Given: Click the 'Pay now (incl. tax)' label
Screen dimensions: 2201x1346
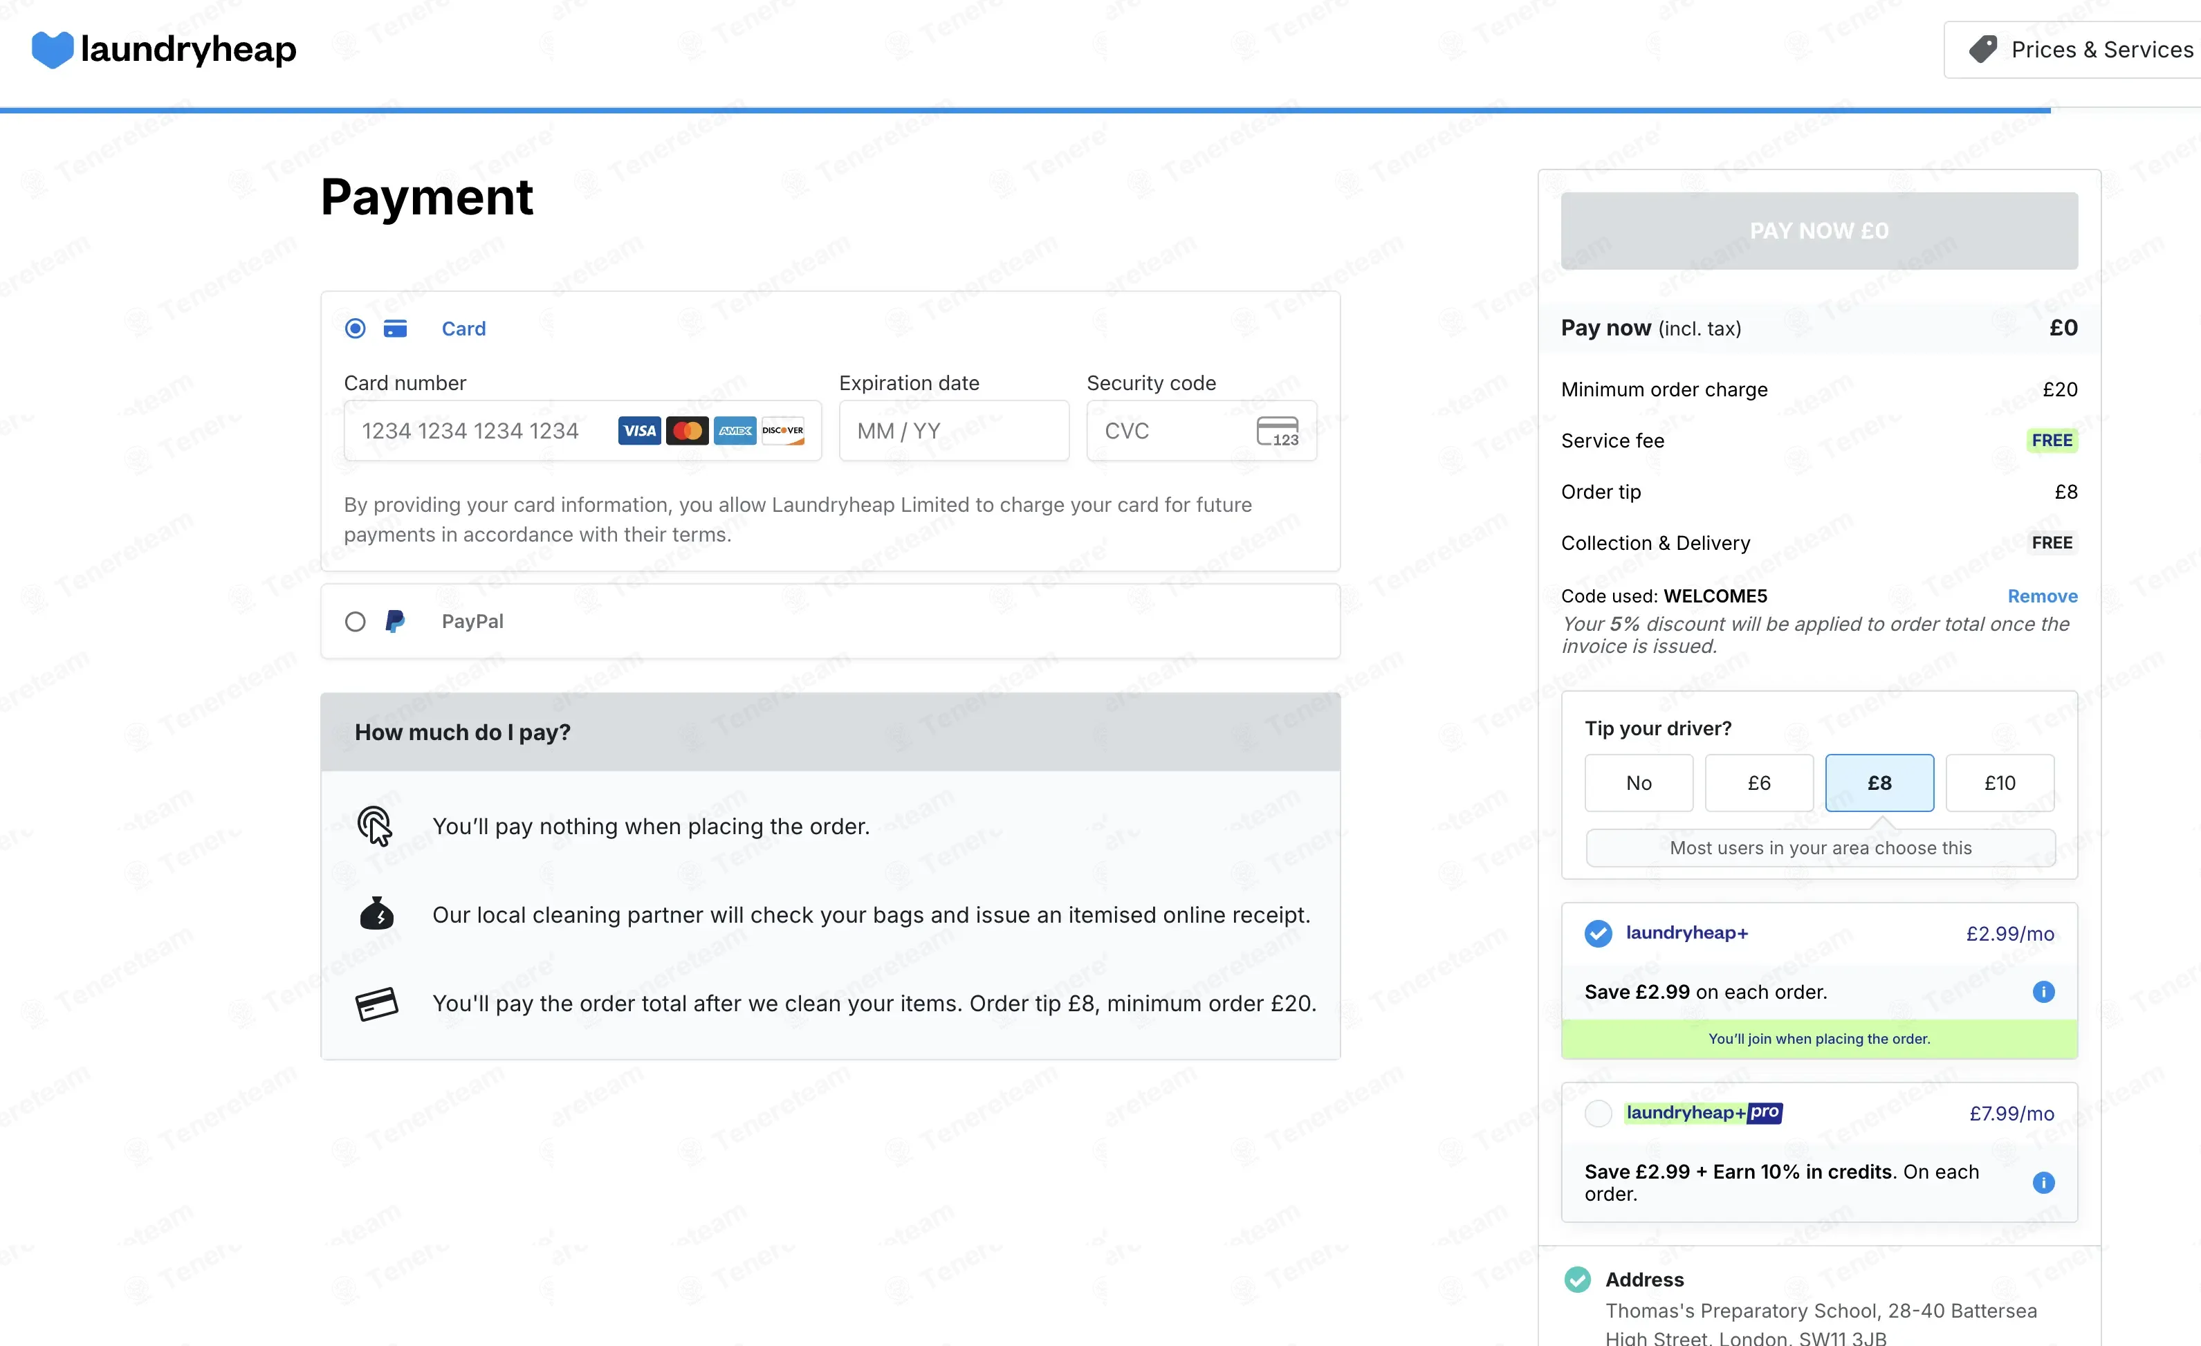Looking at the screenshot, I should click(x=1650, y=328).
